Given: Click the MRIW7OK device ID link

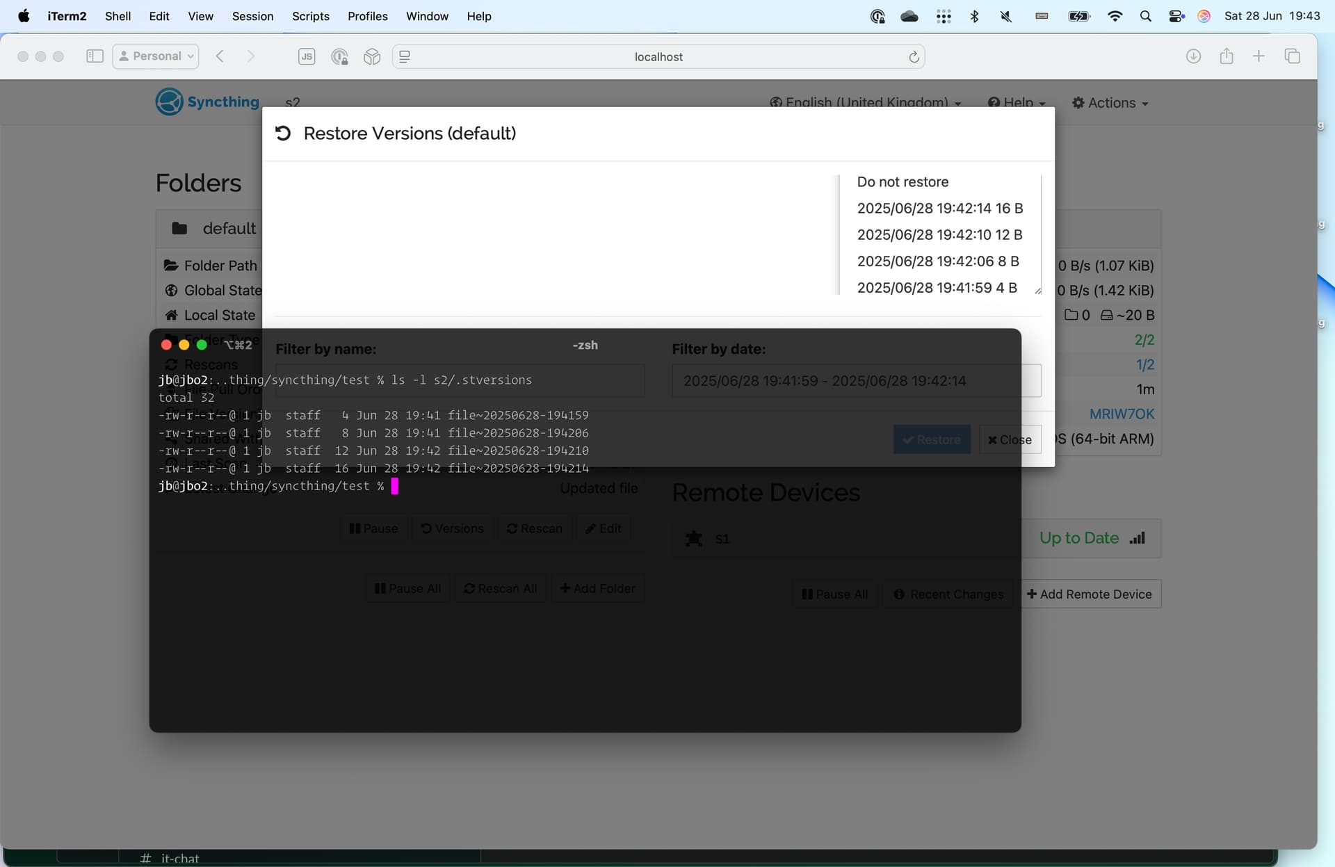Looking at the screenshot, I should (x=1122, y=414).
